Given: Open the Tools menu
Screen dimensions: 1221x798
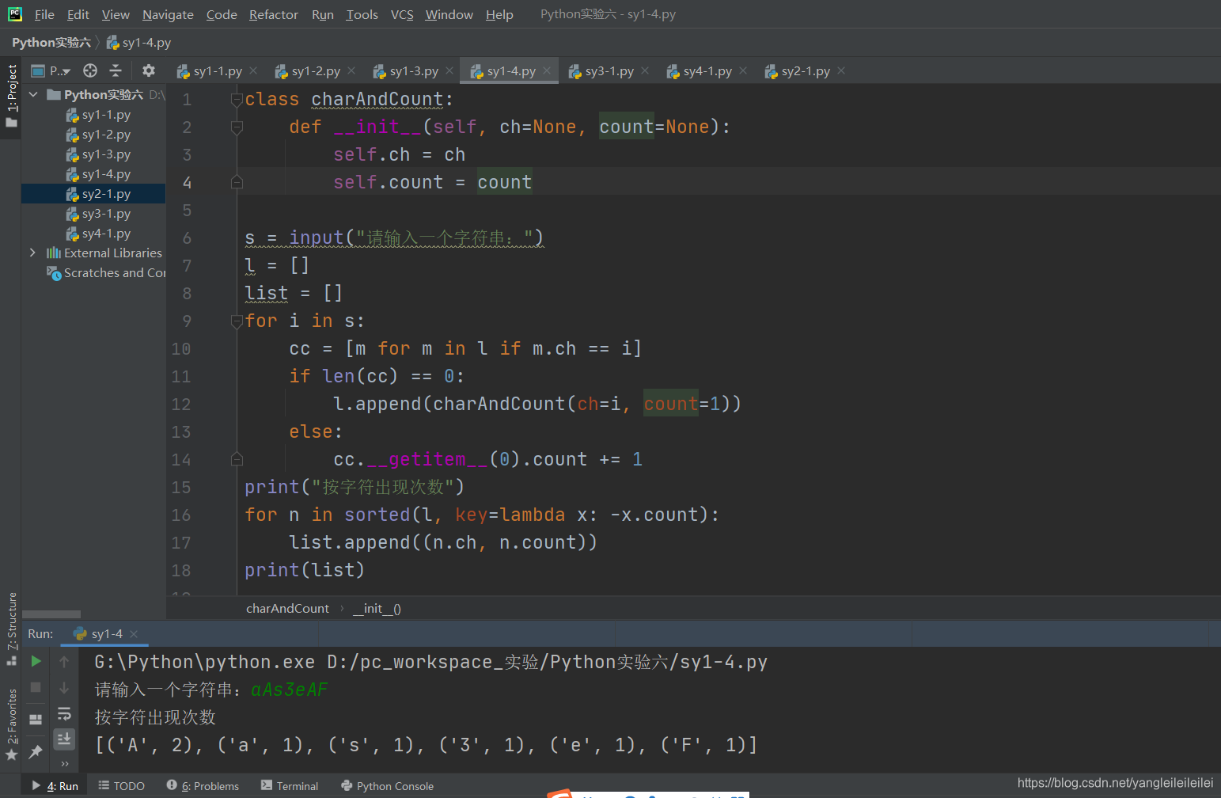Looking at the screenshot, I should (362, 14).
